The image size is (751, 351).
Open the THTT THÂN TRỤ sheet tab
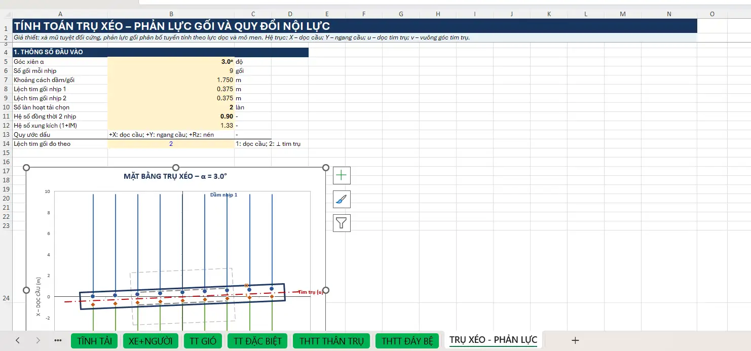click(331, 341)
